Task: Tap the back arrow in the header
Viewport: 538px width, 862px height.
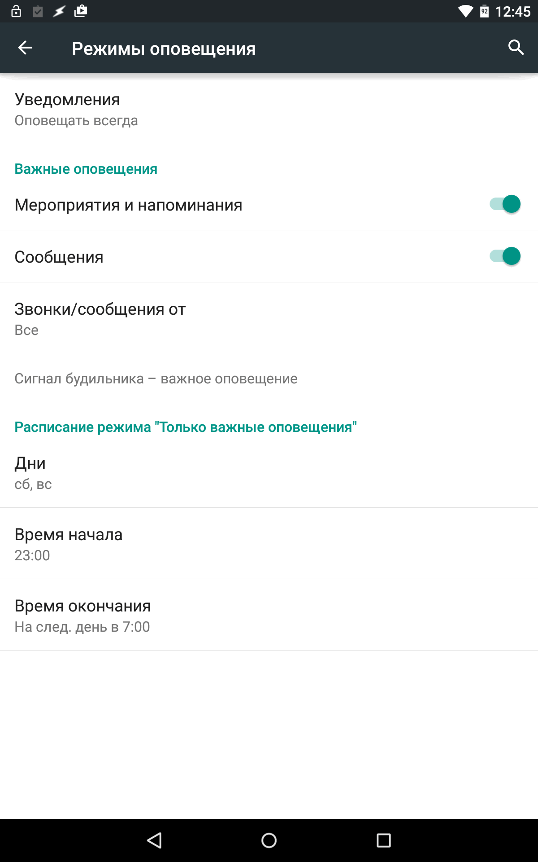Action: (x=25, y=48)
